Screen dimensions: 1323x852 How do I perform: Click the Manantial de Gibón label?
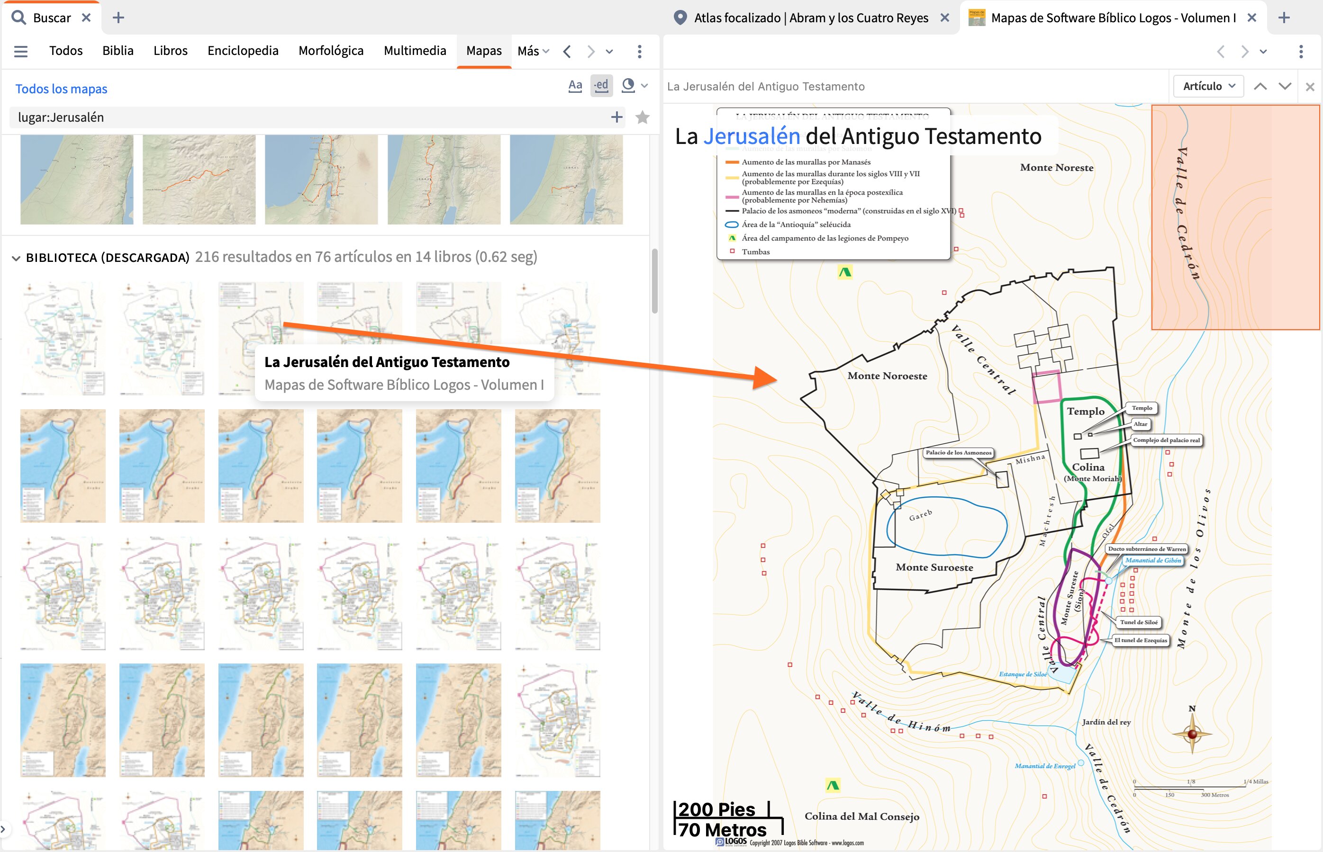click(x=1153, y=560)
